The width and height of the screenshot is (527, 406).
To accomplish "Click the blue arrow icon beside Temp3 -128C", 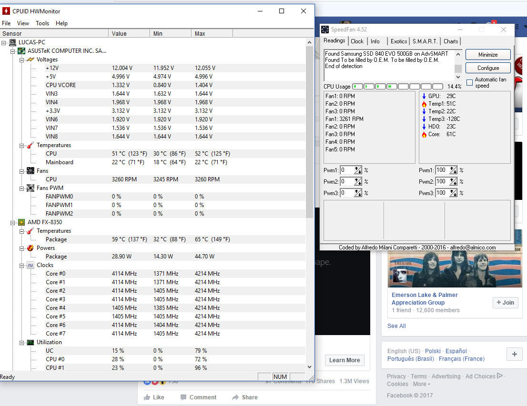I will (x=424, y=119).
